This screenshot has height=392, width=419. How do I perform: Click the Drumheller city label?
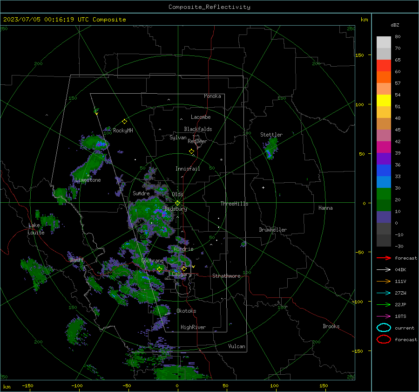(x=272, y=230)
